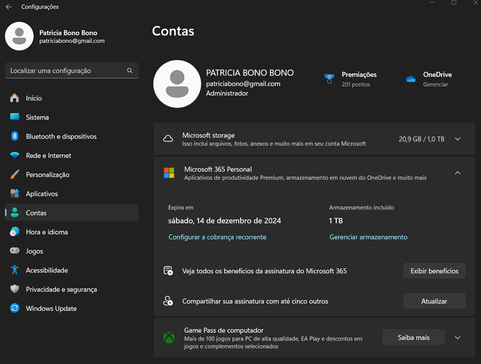Click the Privacidade e segurança shield icon
Image resolution: width=481 pixels, height=364 pixels.
pos(15,289)
